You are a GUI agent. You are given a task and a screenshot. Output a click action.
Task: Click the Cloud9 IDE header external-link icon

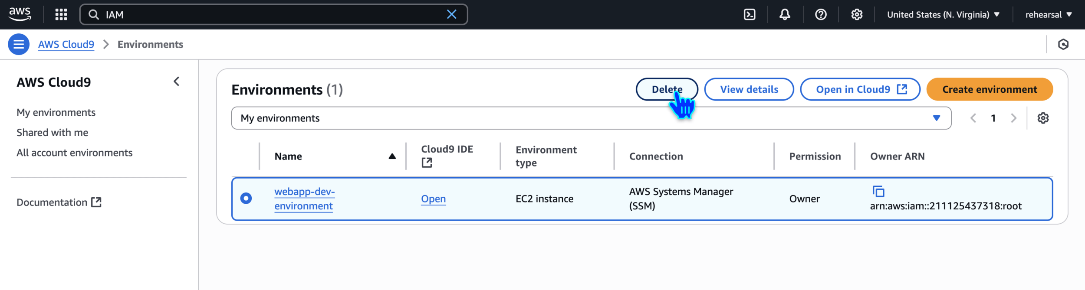tap(427, 163)
